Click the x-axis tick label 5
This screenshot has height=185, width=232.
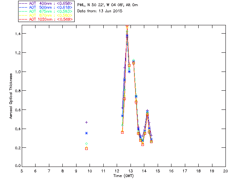click(x=22, y=171)
